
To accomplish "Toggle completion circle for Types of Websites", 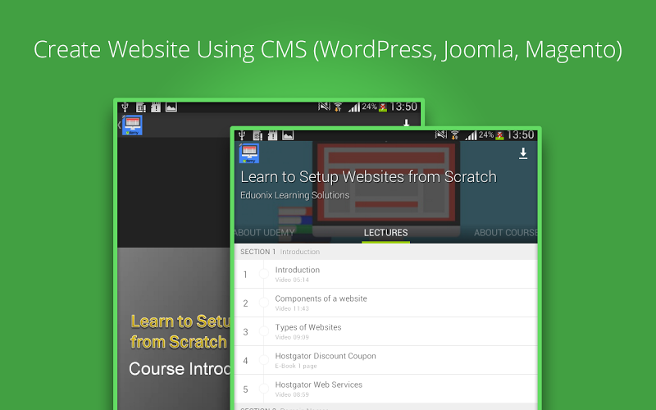I will coord(264,331).
